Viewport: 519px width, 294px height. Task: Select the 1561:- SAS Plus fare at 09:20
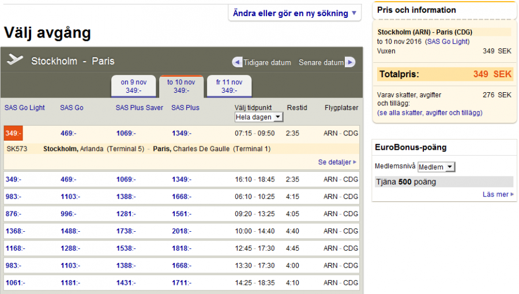click(180, 214)
